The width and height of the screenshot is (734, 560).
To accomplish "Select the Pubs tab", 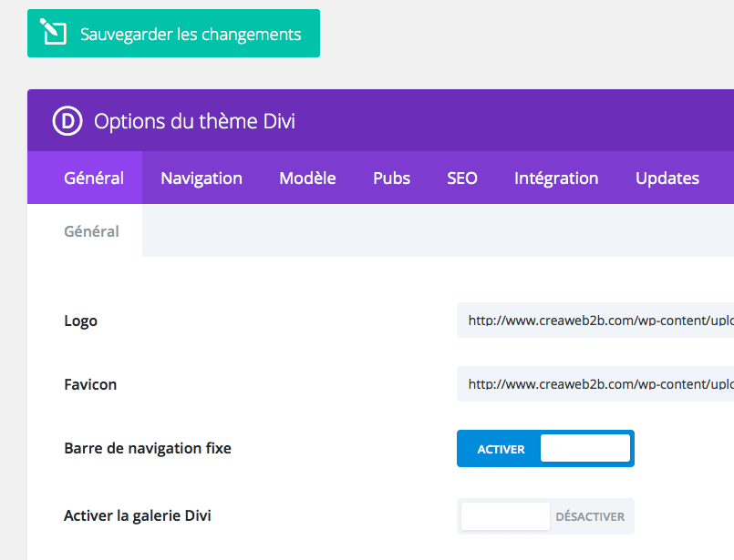I will pyautogui.click(x=391, y=178).
